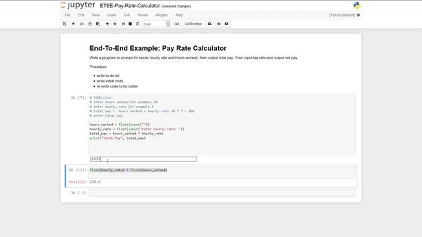Click the float(hourly_rate) code cell

(x=222, y=172)
